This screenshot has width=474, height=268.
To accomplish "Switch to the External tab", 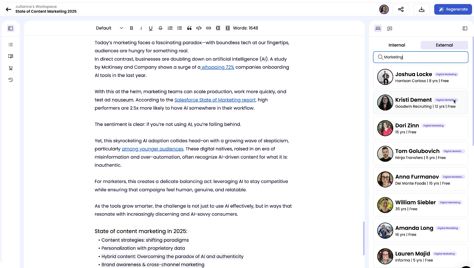I will click(x=444, y=45).
